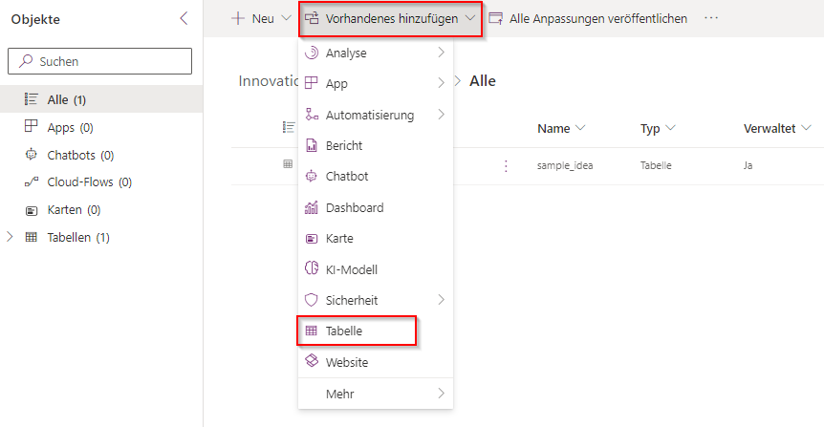Collapse the Objekte panel with chevron
Viewport: 824px width, 427px height.
tap(184, 18)
